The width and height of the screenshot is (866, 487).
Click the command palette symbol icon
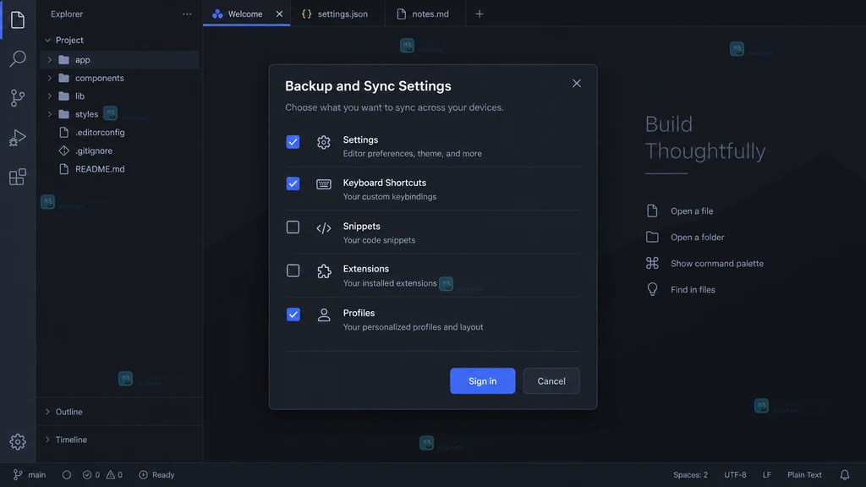click(x=652, y=264)
